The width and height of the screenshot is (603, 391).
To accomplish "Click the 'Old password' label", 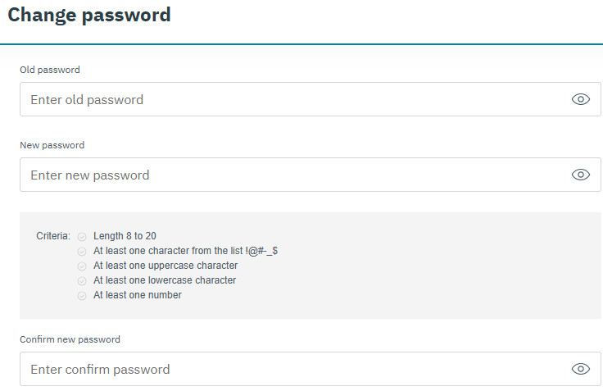I will (x=50, y=70).
